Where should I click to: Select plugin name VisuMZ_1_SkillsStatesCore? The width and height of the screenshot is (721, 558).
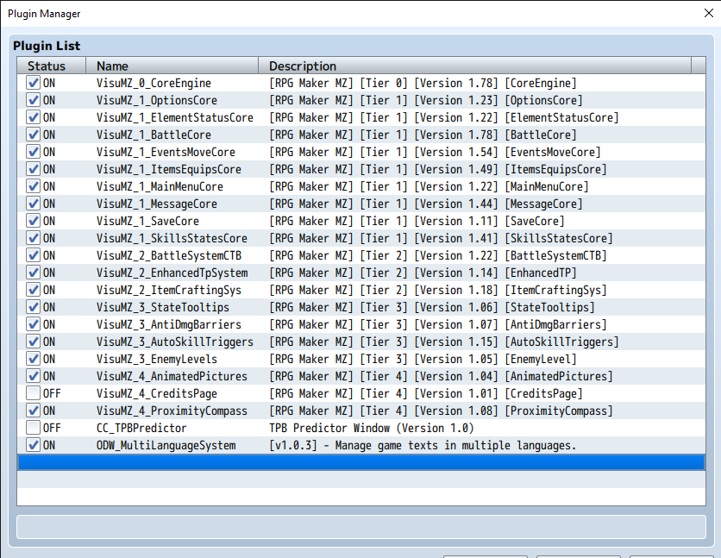[x=172, y=239]
